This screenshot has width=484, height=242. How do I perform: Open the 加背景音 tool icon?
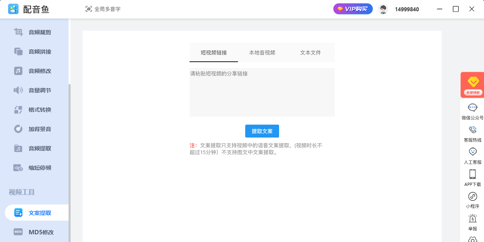click(18, 129)
